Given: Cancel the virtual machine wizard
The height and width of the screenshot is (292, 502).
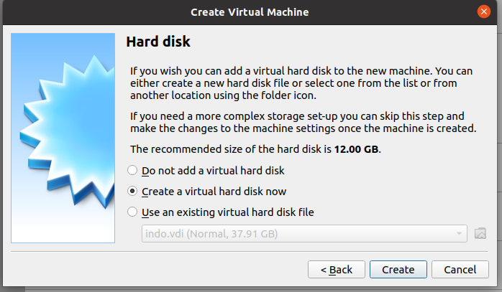Looking at the screenshot, I should (460, 269).
